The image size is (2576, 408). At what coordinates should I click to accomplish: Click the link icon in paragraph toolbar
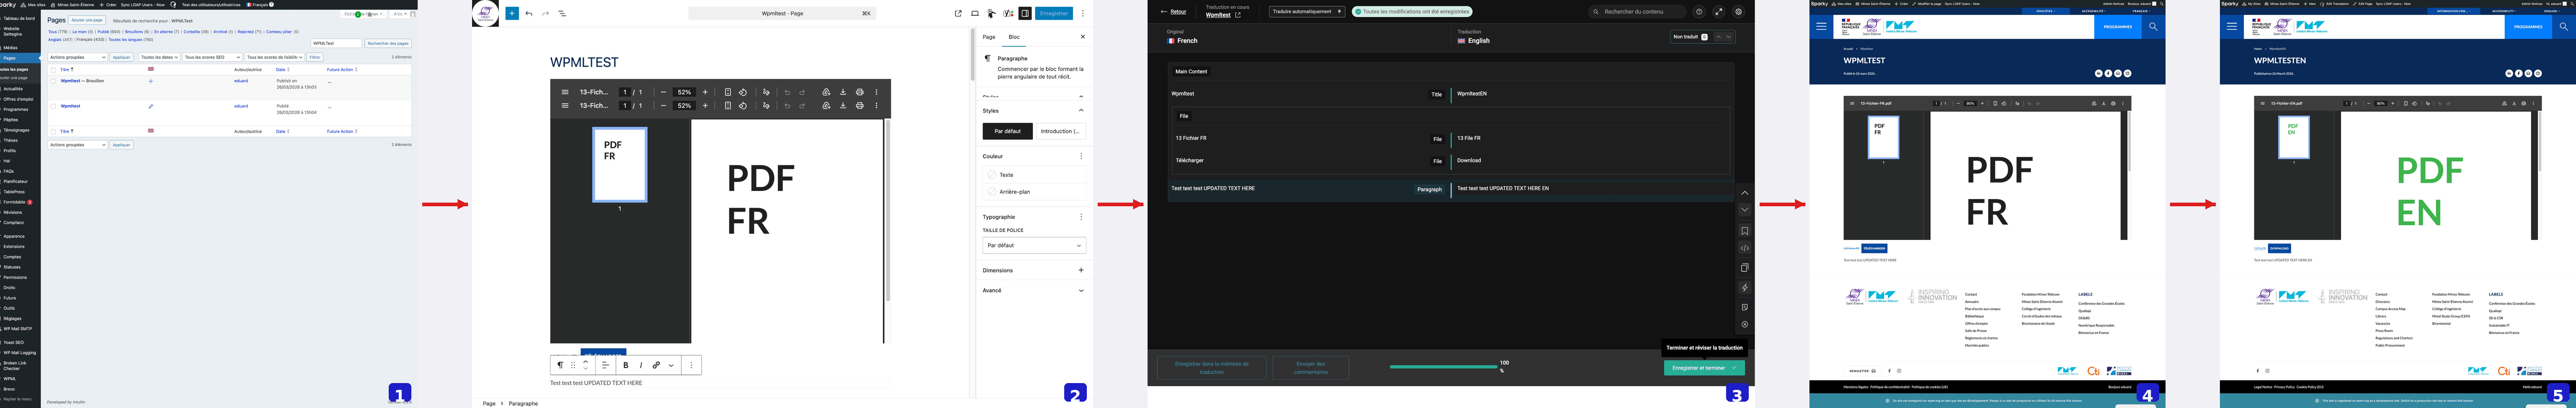click(x=656, y=365)
